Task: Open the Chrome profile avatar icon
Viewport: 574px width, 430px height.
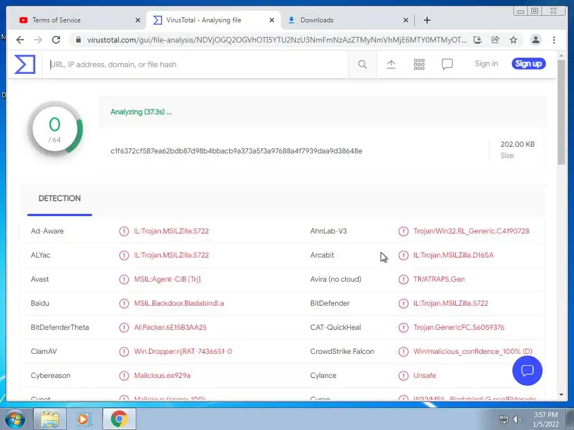Action: tap(535, 40)
